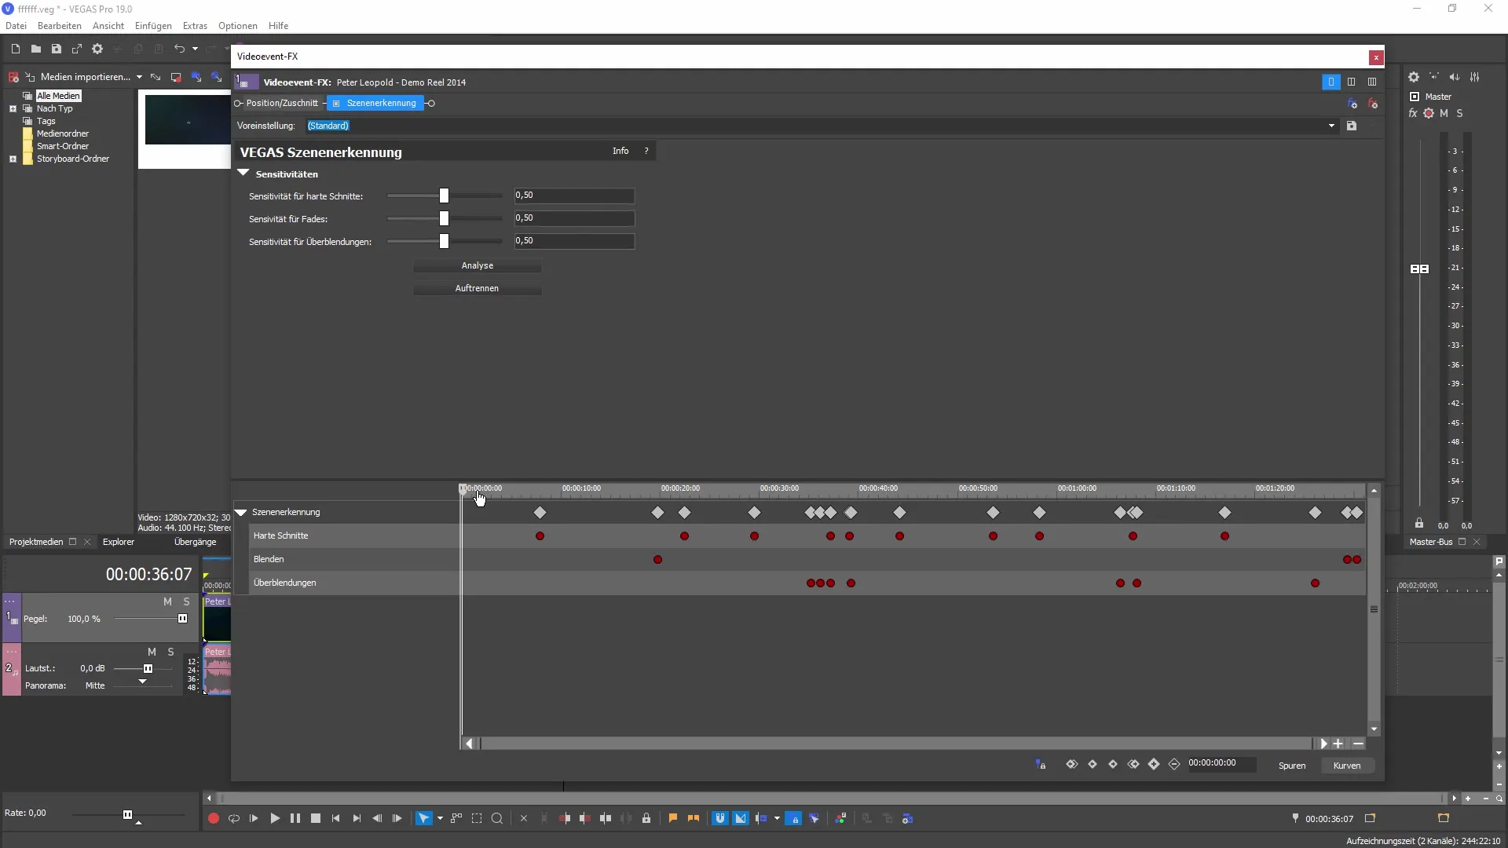This screenshot has width=1508, height=848.
Task: Solo audio track 2 with S button
Action: [x=171, y=652]
